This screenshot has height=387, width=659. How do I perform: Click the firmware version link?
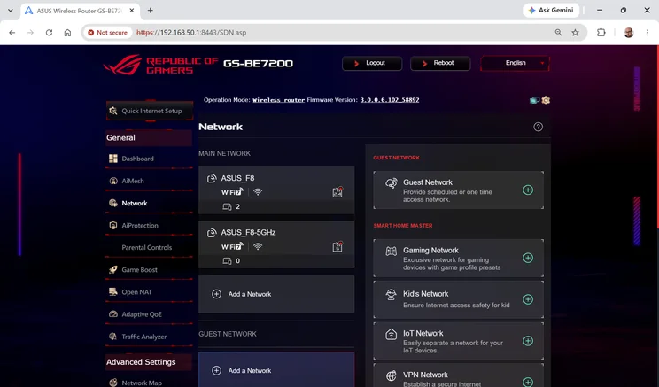click(x=389, y=100)
